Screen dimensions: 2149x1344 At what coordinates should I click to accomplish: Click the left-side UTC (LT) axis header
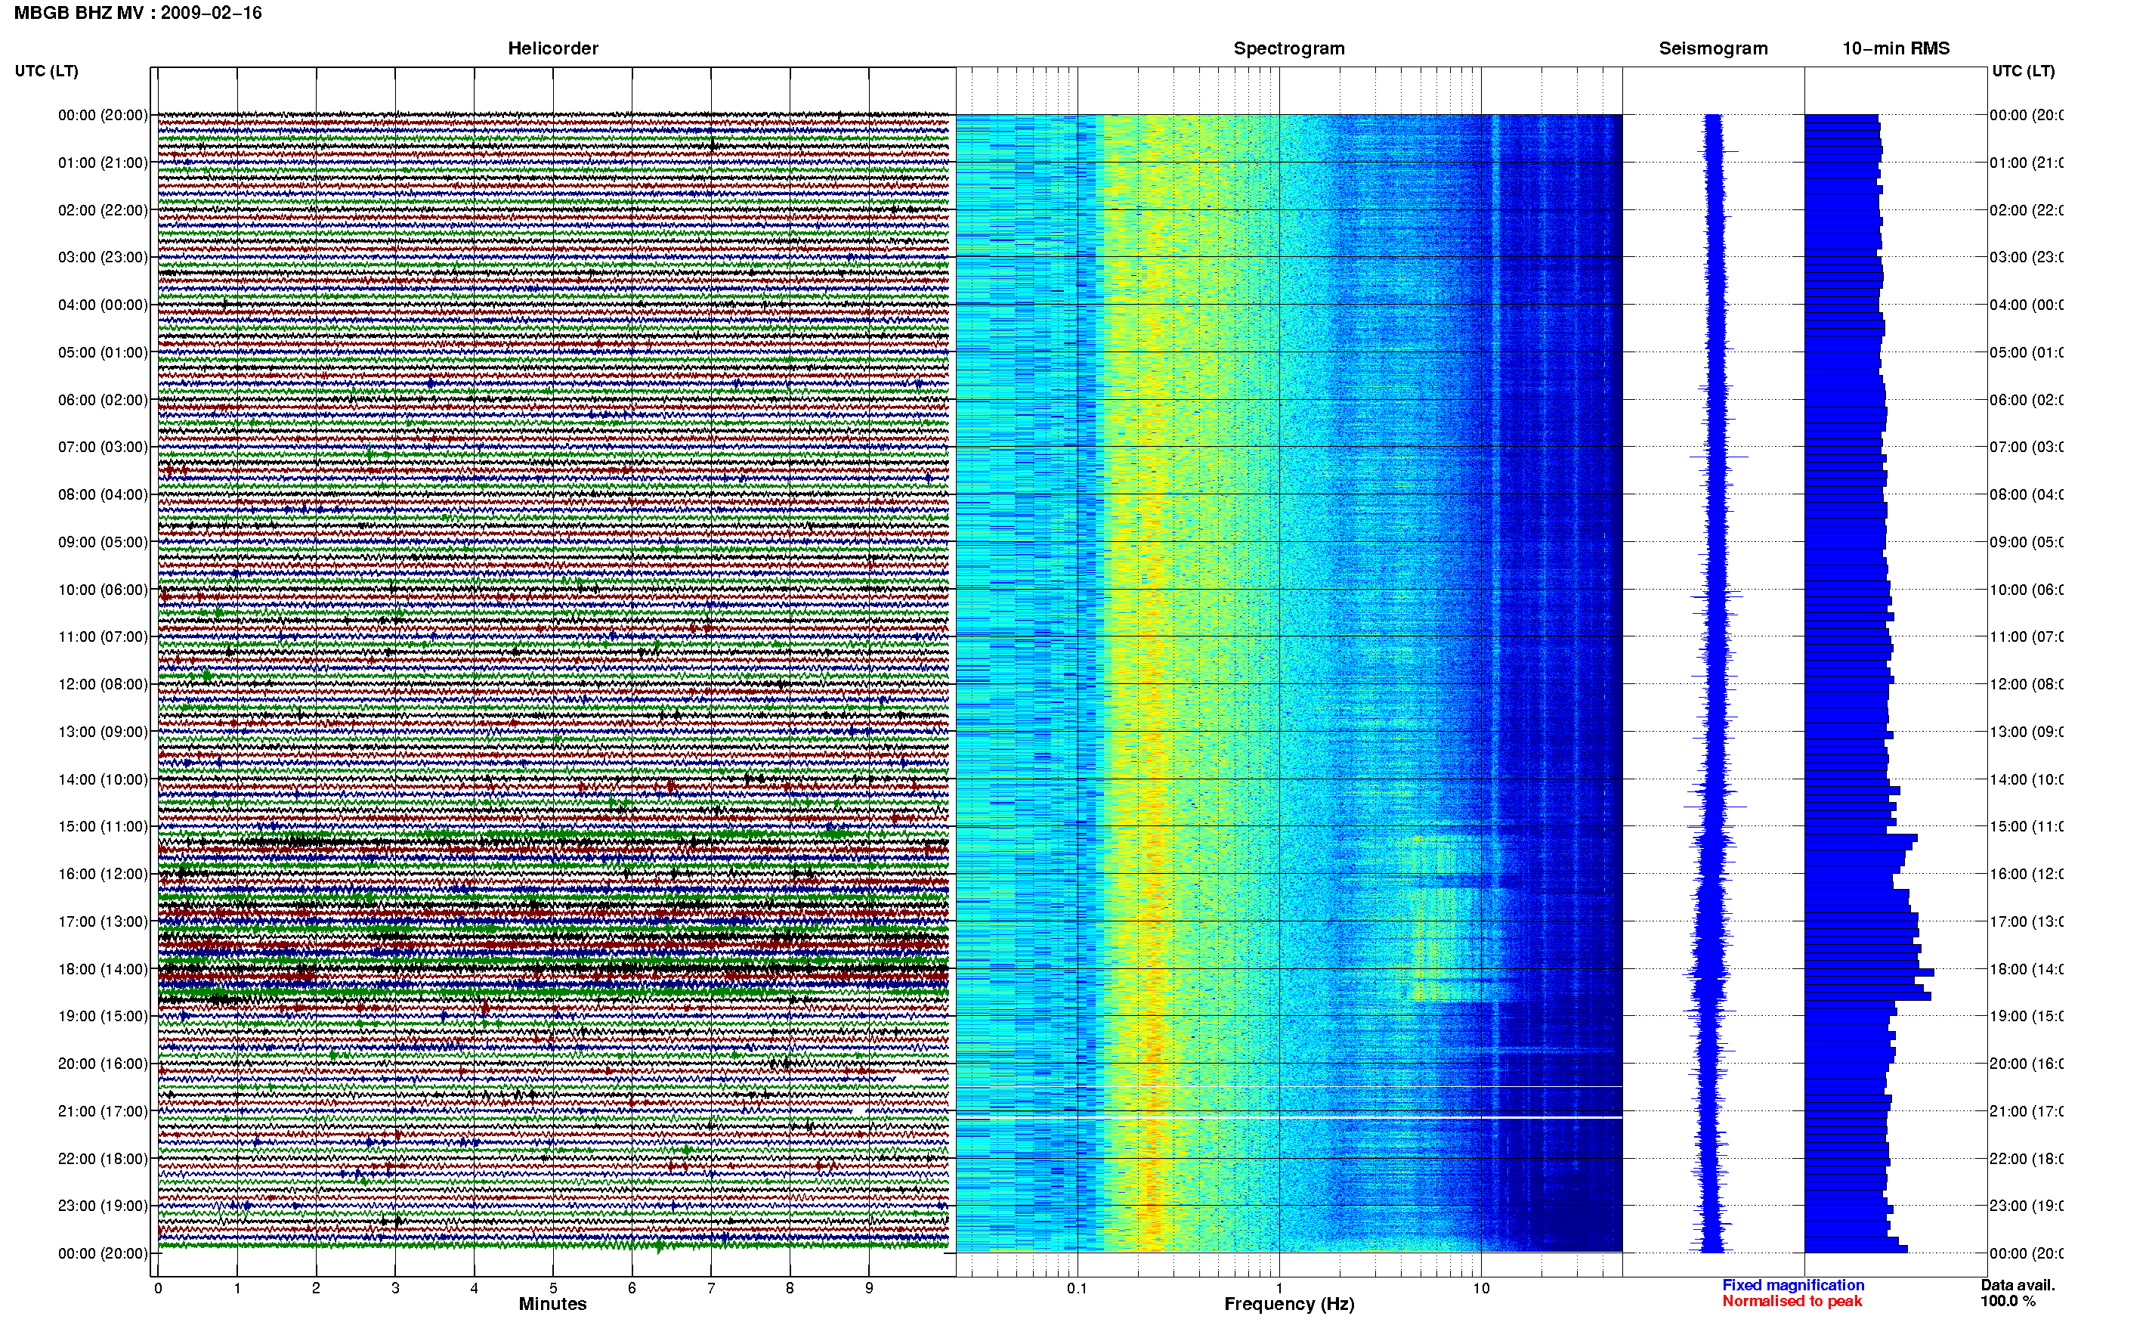46,70
